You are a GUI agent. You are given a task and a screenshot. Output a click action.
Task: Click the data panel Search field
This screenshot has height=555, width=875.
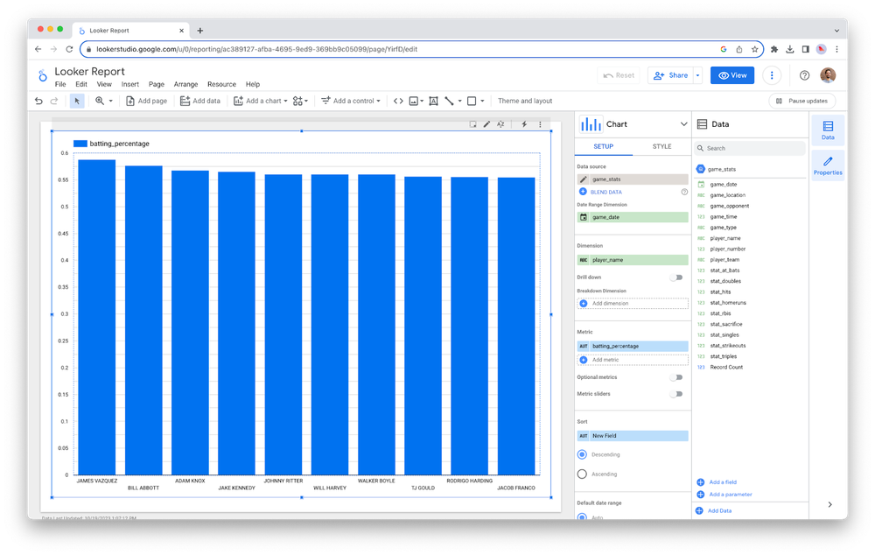pos(752,149)
